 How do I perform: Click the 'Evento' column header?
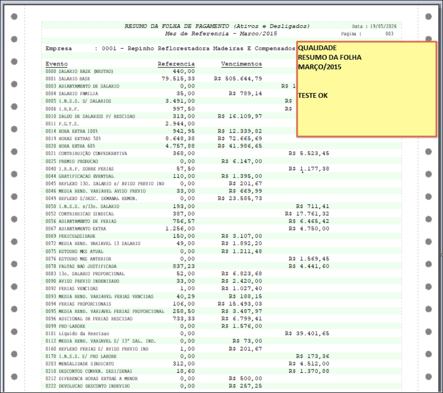click(56, 64)
